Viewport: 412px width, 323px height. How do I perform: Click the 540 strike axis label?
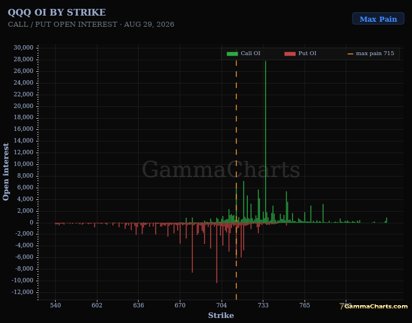(56, 305)
